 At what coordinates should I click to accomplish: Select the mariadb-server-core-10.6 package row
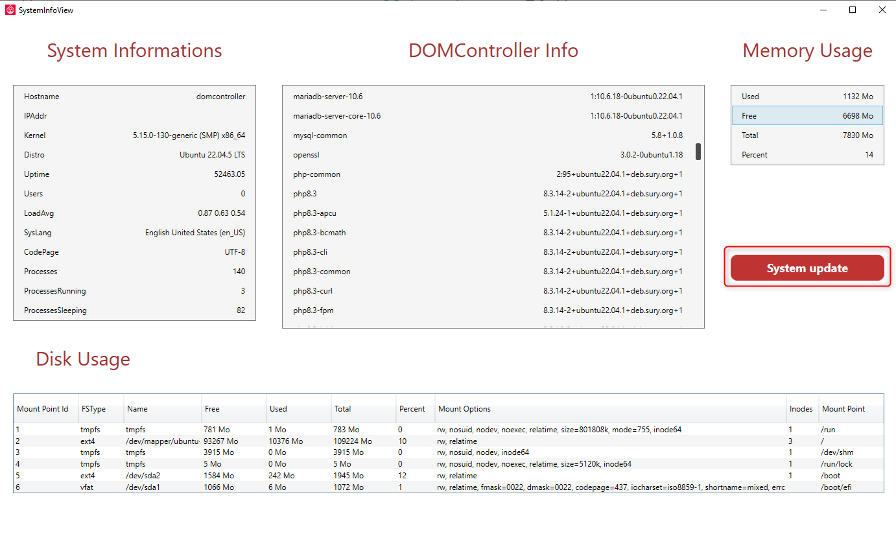tap(488, 116)
